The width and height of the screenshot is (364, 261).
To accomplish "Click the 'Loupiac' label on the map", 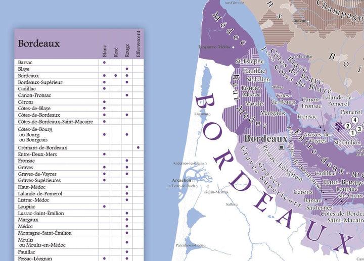I will click(x=347, y=189).
